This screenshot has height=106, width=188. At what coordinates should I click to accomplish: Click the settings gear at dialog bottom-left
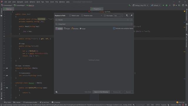[56, 92]
